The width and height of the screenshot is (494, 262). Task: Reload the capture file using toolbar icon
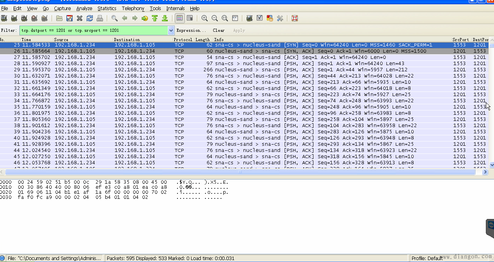tap(90, 18)
